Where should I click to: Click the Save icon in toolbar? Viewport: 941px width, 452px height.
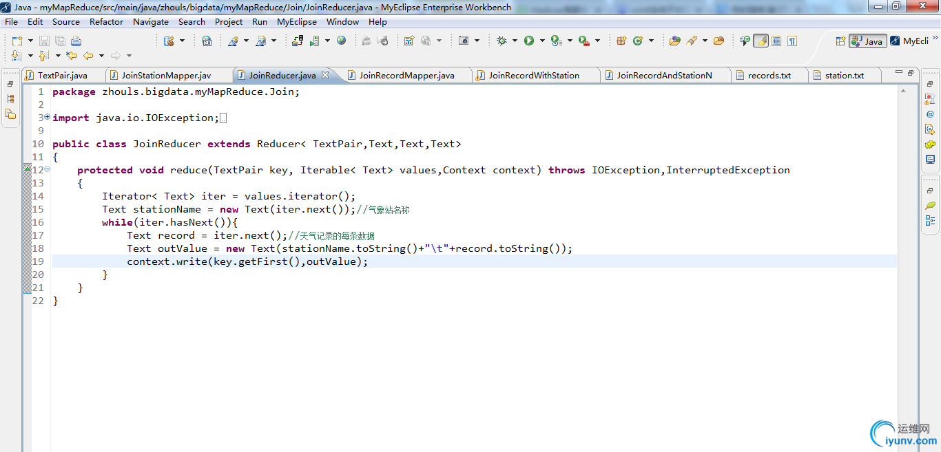44,41
